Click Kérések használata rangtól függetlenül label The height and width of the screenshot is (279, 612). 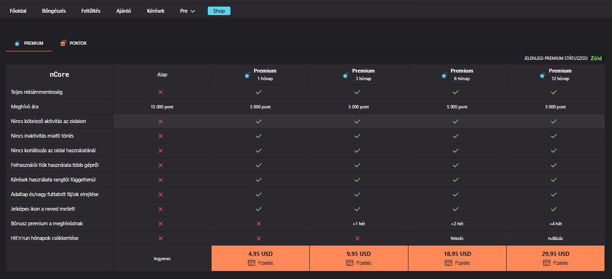point(52,180)
